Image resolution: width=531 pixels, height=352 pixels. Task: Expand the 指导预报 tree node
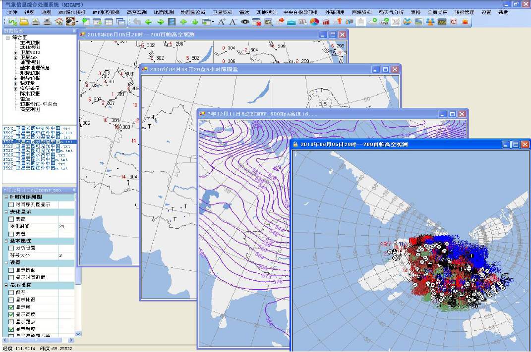click(x=15, y=78)
